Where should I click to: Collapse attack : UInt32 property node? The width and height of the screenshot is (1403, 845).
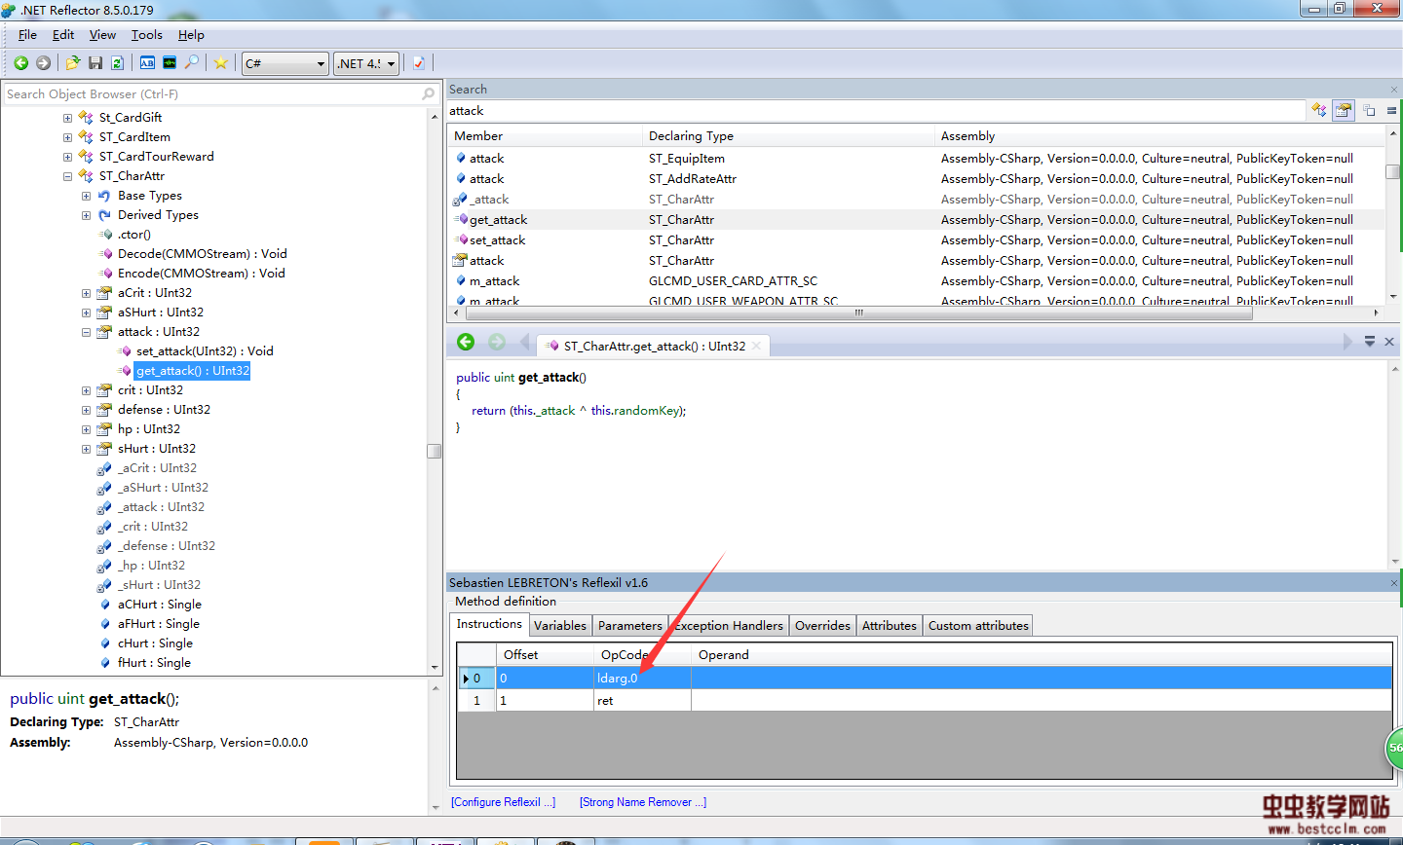86,332
